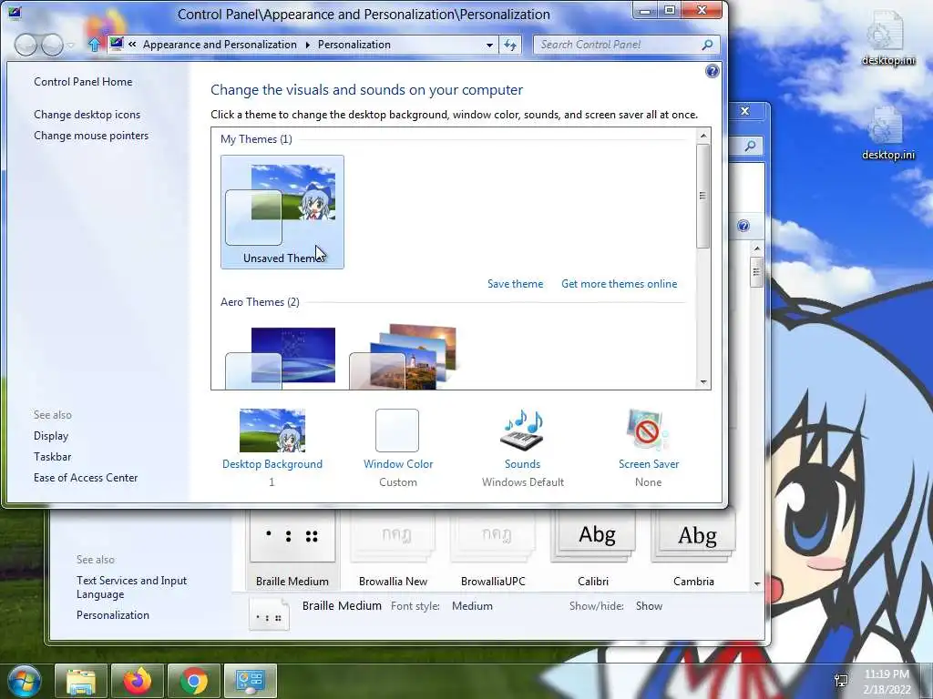Image resolution: width=933 pixels, height=699 pixels.
Task: Click Braille Medium preview icon in details pane
Action: (x=269, y=614)
